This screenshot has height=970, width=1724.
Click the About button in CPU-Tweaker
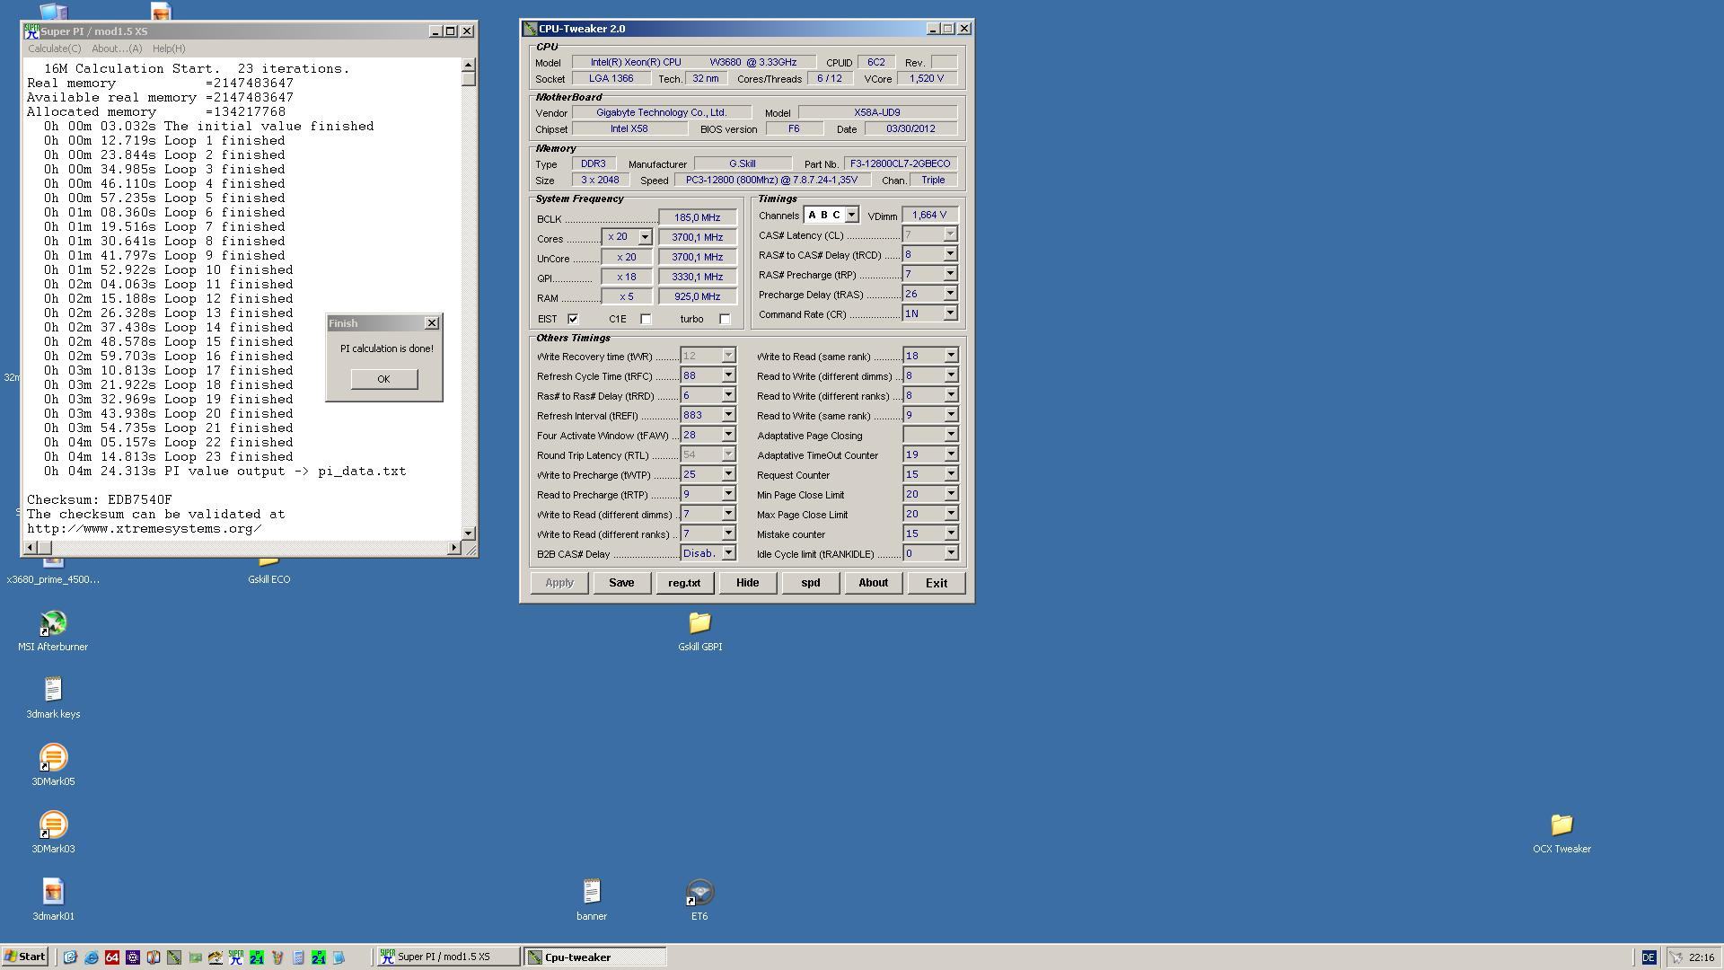point(873,583)
